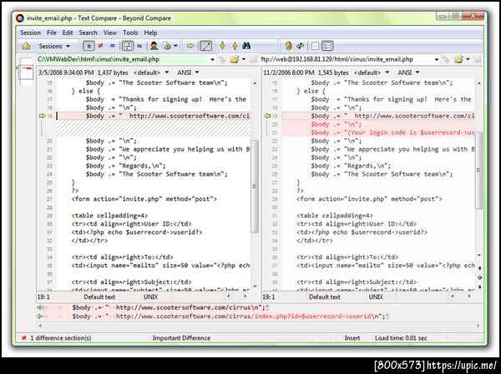Click the first detail line copy arrow
The height and width of the screenshot is (374, 501).
point(39,307)
